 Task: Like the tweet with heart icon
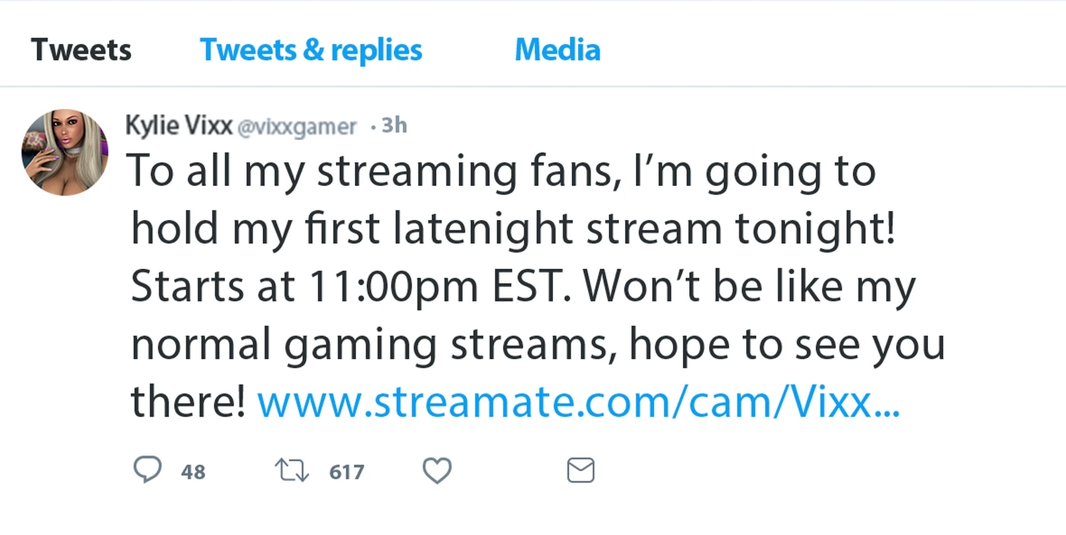(437, 470)
